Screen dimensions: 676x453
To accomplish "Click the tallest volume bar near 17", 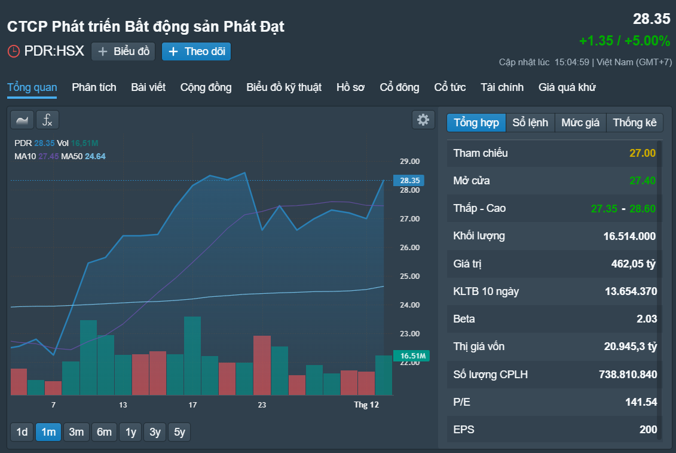I will tap(192, 356).
